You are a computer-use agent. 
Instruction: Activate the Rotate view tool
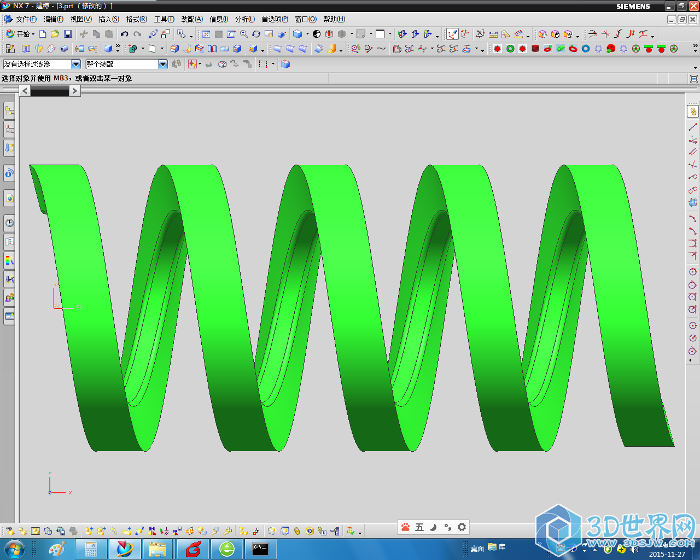256,34
